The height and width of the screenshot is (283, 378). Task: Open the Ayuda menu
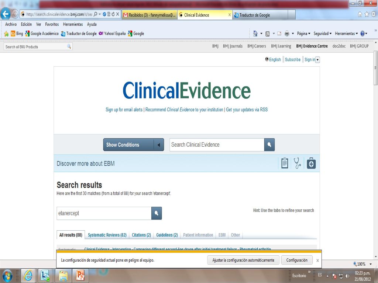click(92, 24)
